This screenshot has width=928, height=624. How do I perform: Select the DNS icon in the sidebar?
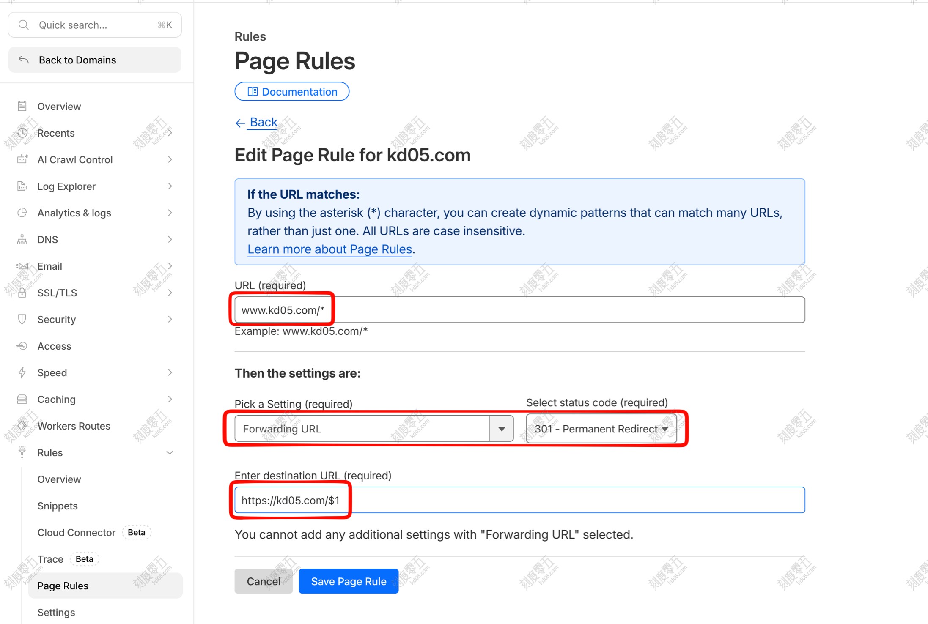(x=22, y=239)
